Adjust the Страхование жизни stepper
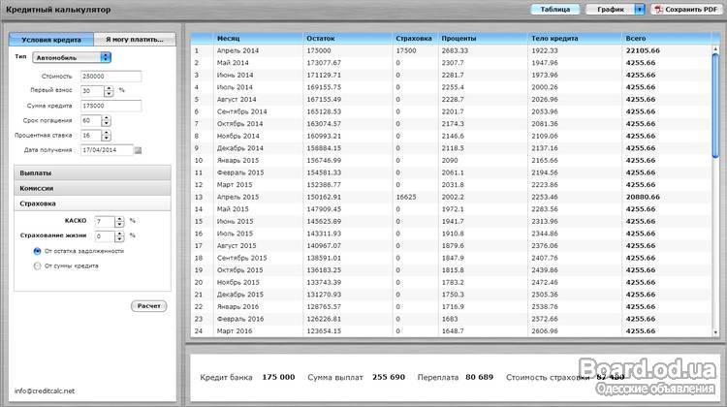Viewport: 727px width, 407px height. tap(119, 236)
